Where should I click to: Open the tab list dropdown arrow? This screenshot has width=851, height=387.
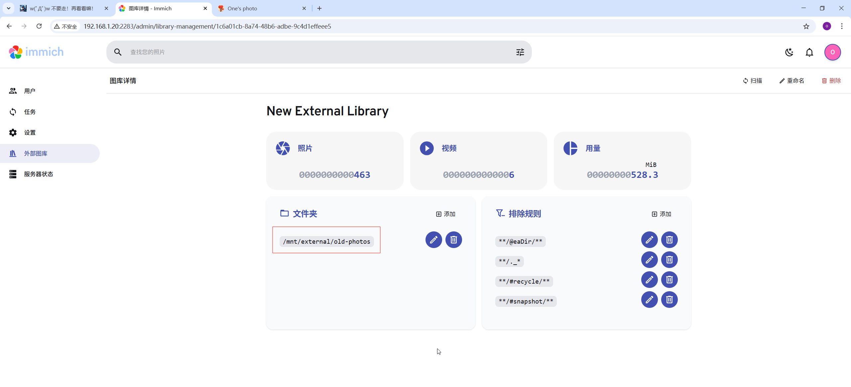pyautogui.click(x=9, y=8)
